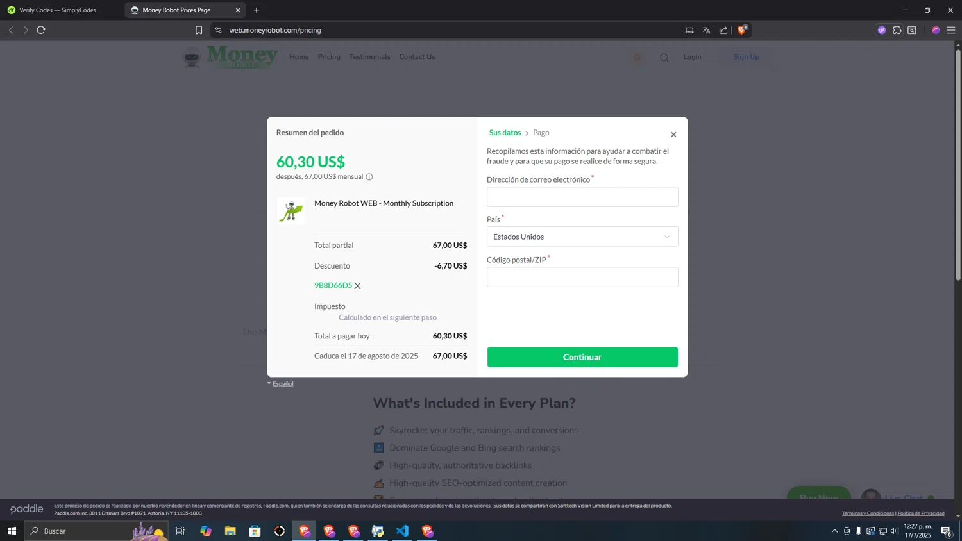Close the Money Robot Prices Page tab
Screen dimensions: 962x541
click(238, 10)
